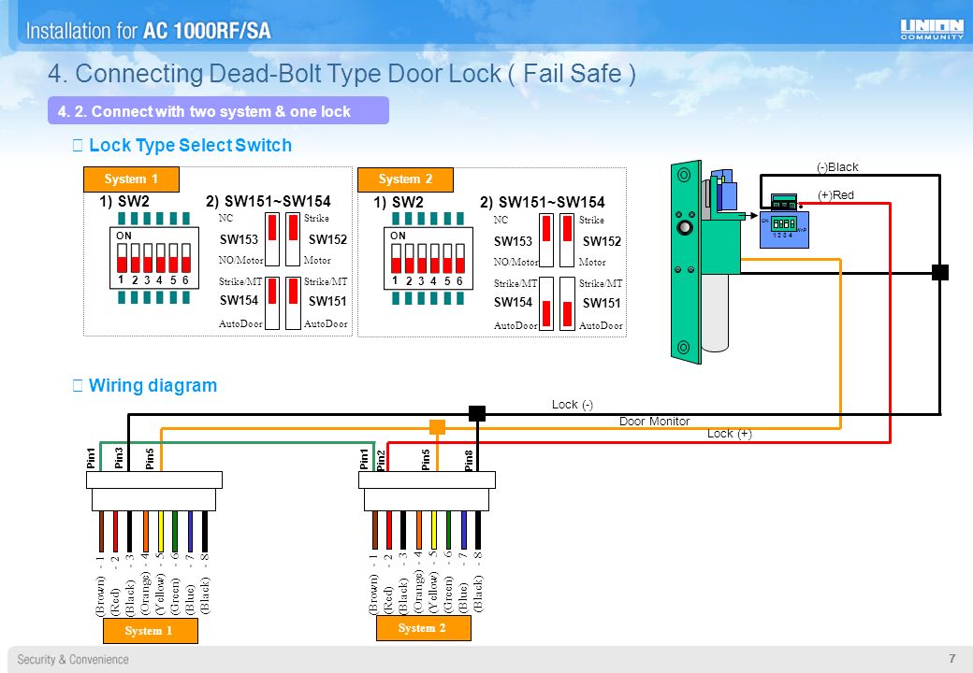Pick the brown wire on System 1 connector
The height and width of the screenshot is (673, 973).
101,531
